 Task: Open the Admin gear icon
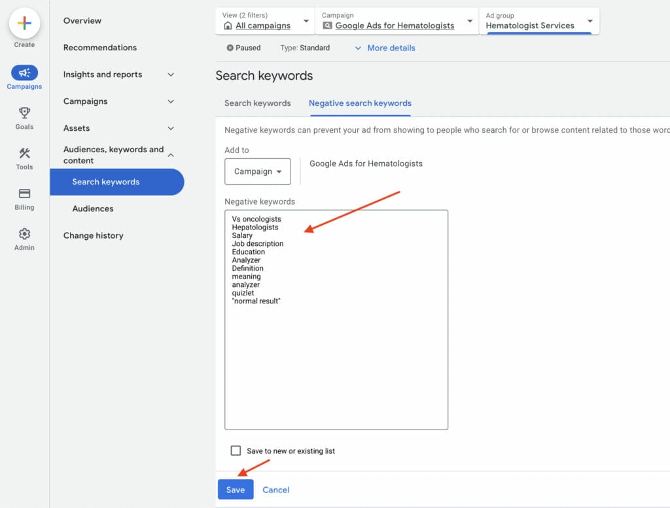[x=24, y=234]
